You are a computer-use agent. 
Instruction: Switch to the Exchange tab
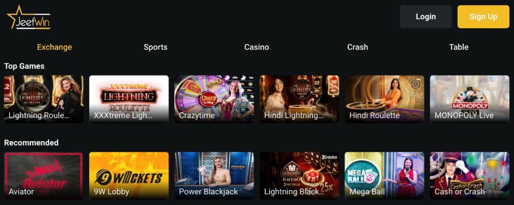[54, 47]
